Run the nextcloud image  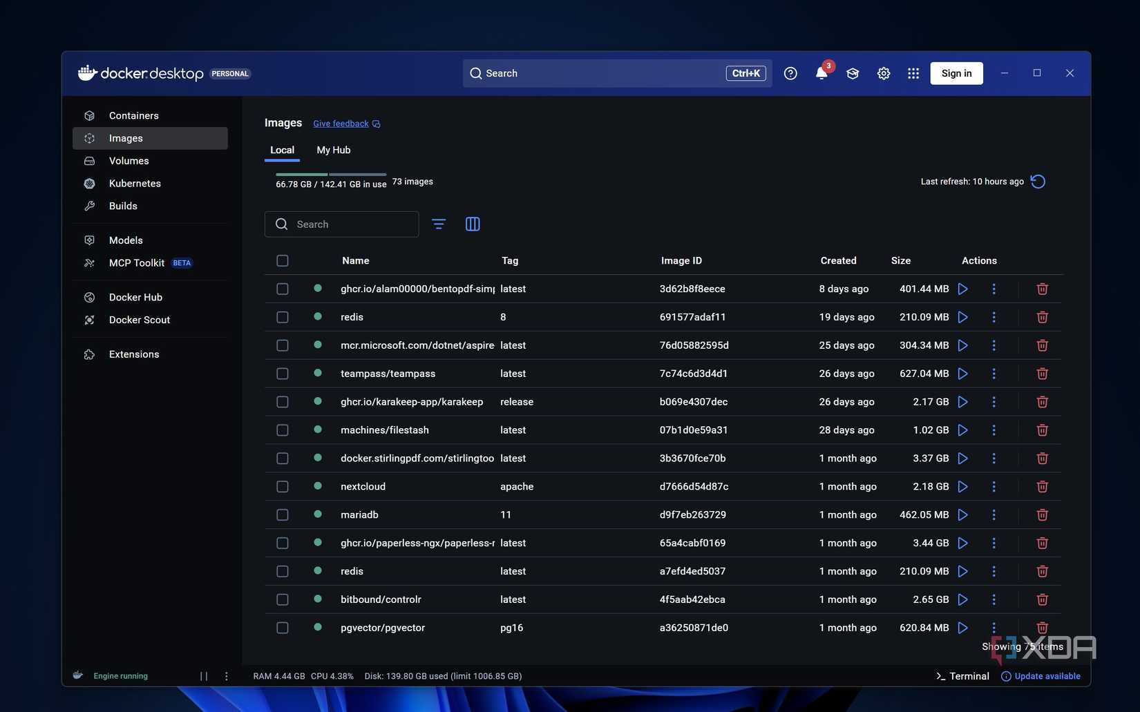[x=963, y=487]
